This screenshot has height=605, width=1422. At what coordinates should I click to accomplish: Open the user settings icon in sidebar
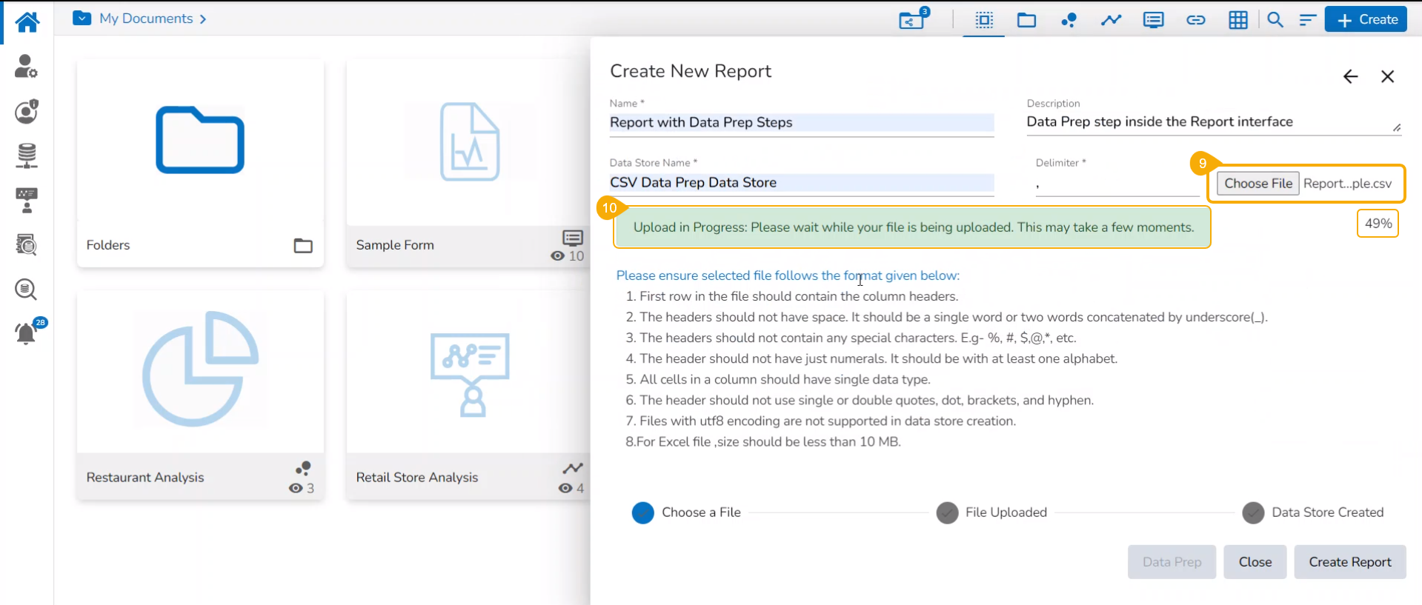[26, 67]
